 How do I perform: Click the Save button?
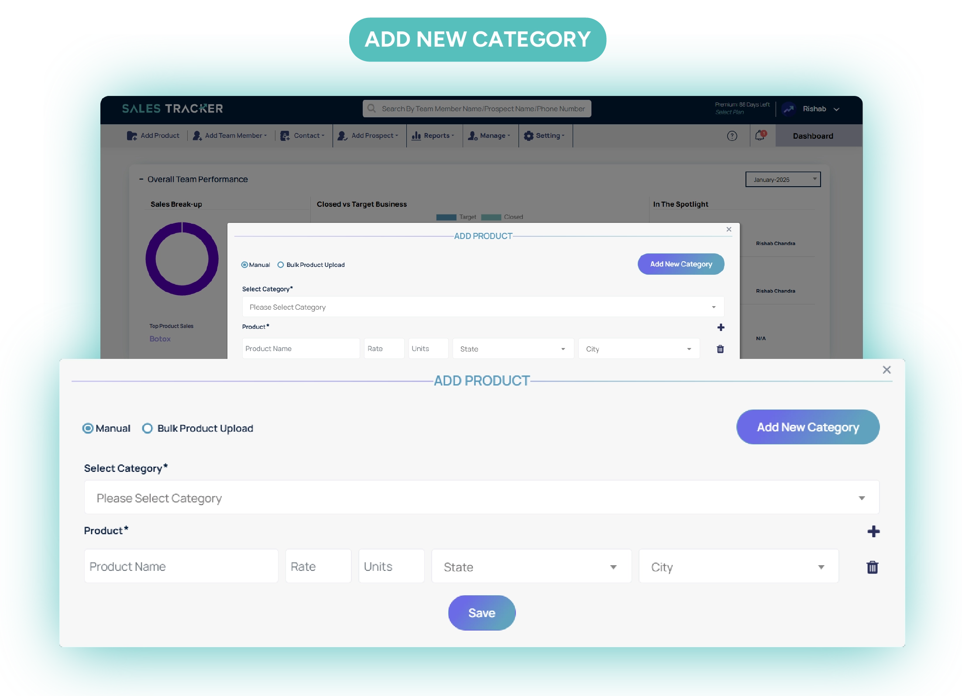pyautogui.click(x=481, y=613)
